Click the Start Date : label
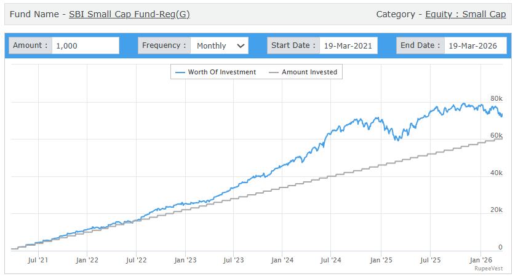The width and height of the screenshot is (518, 279). point(293,45)
